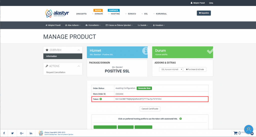Open the SUNUCU navigation dropdown
The image size is (256, 137).
(130, 14)
